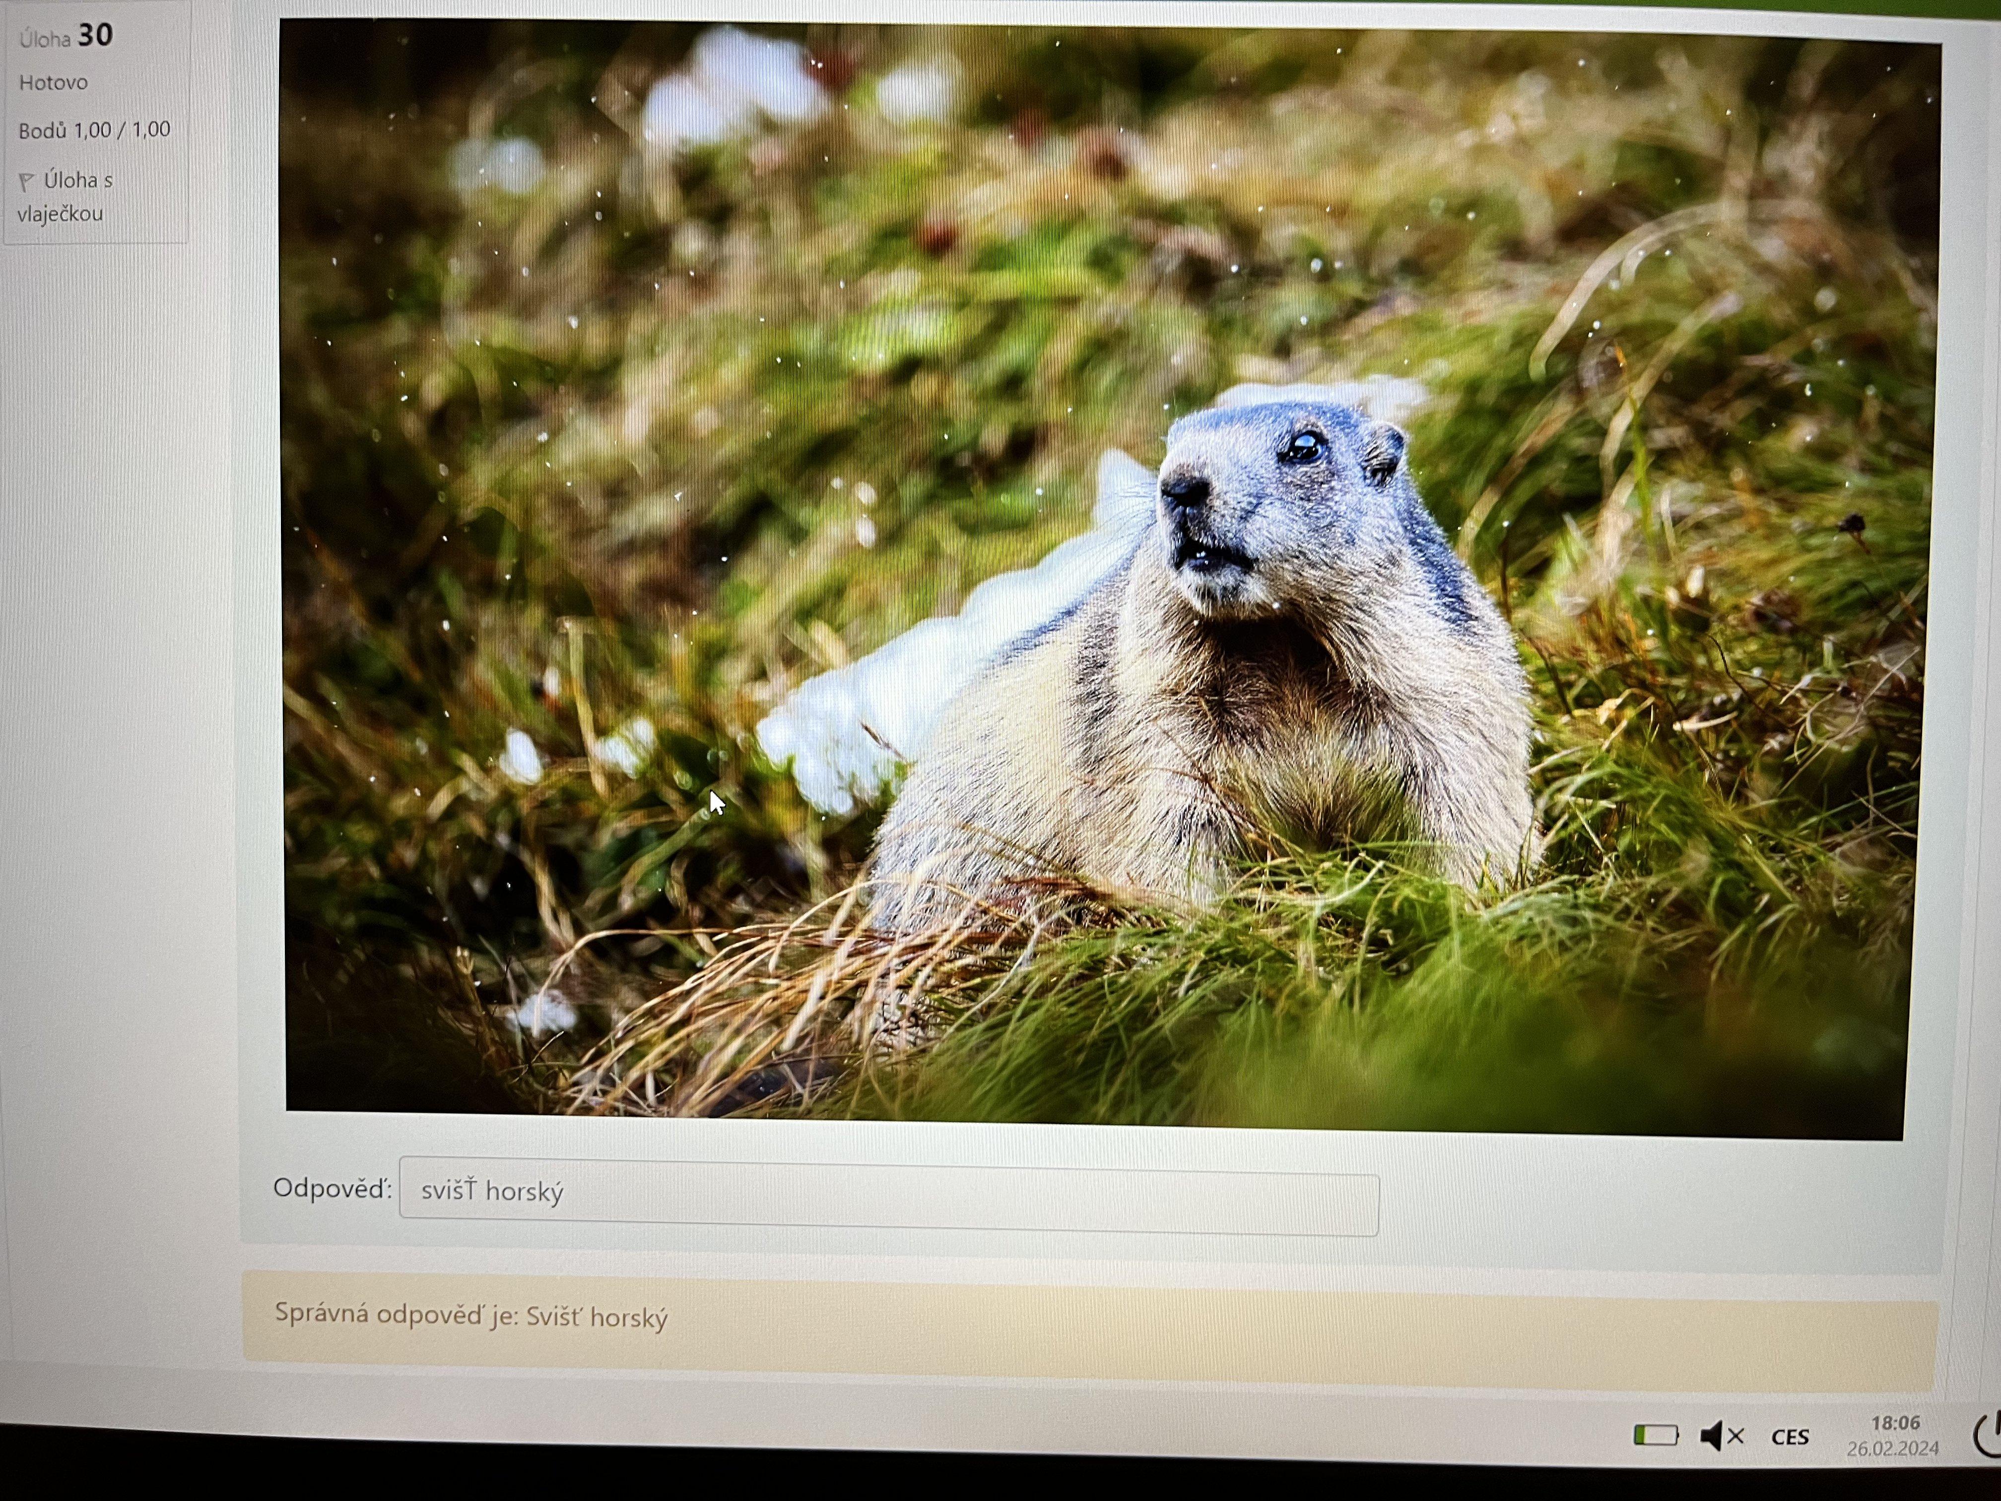Click the battery indicator in the system tray

1656,1436
